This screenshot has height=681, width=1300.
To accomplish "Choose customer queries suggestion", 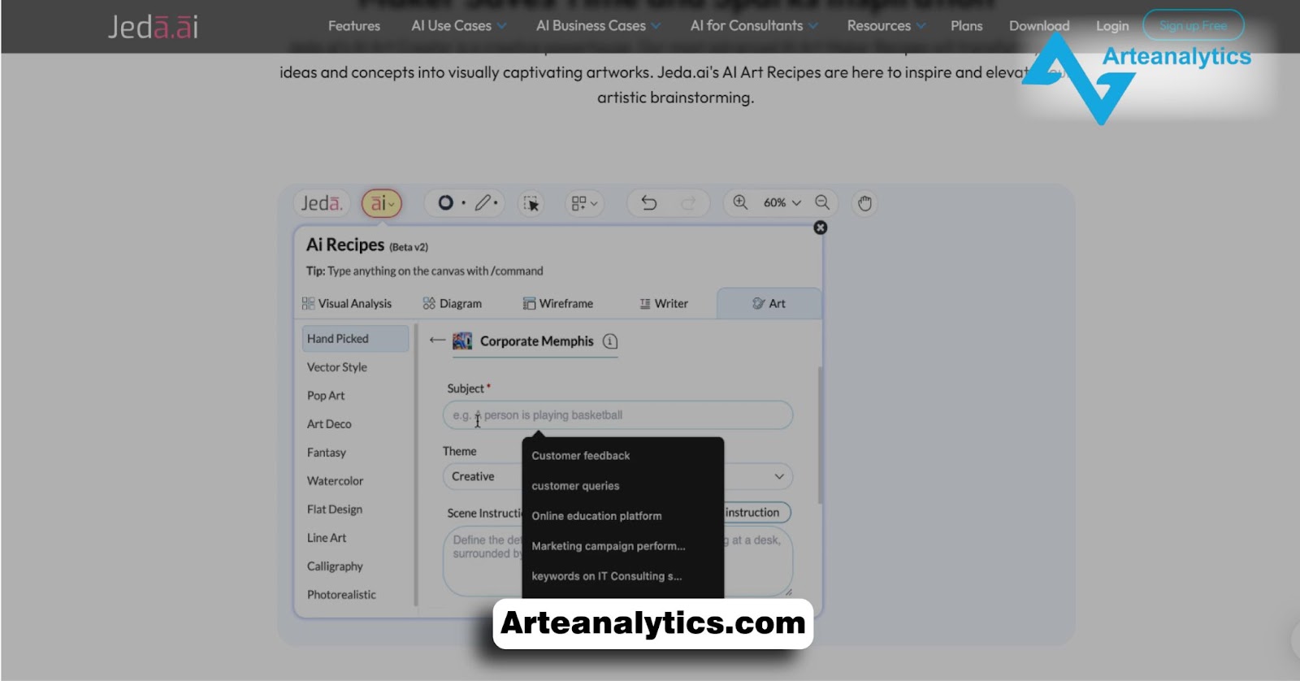I will point(575,485).
